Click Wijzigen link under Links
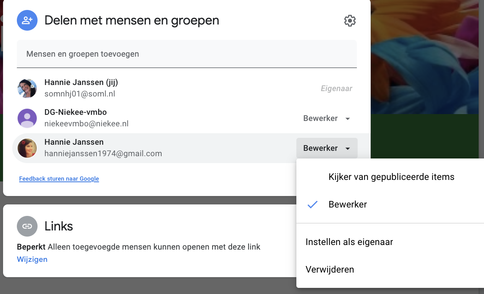 pyautogui.click(x=32, y=259)
